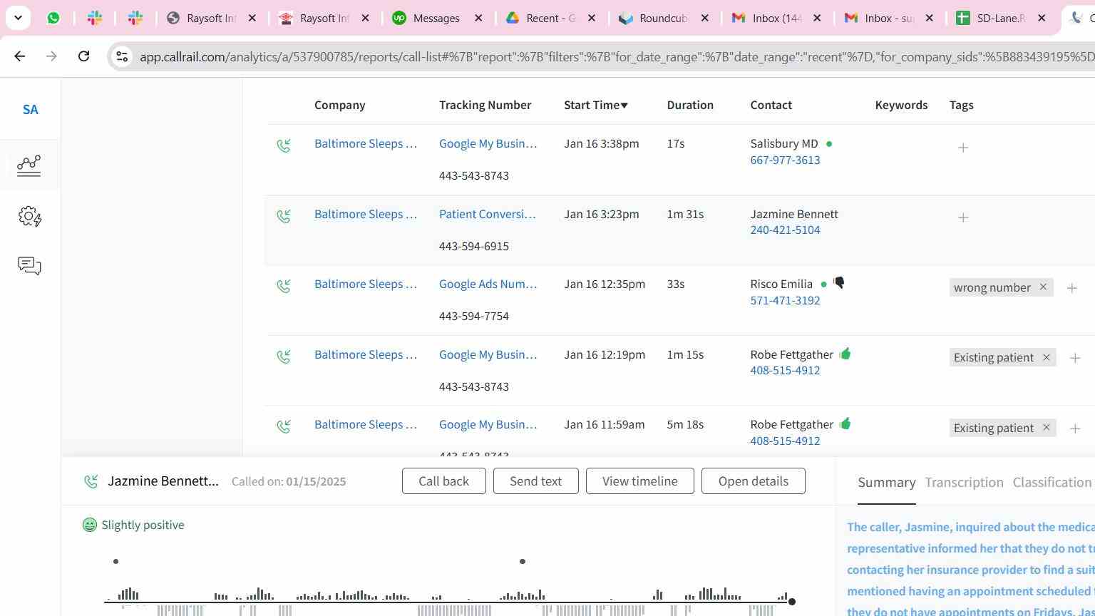Viewport: 1095px width, 616px height.
Task: Click the Slack tab next to WhatsApp
Action: click(94, 18)
